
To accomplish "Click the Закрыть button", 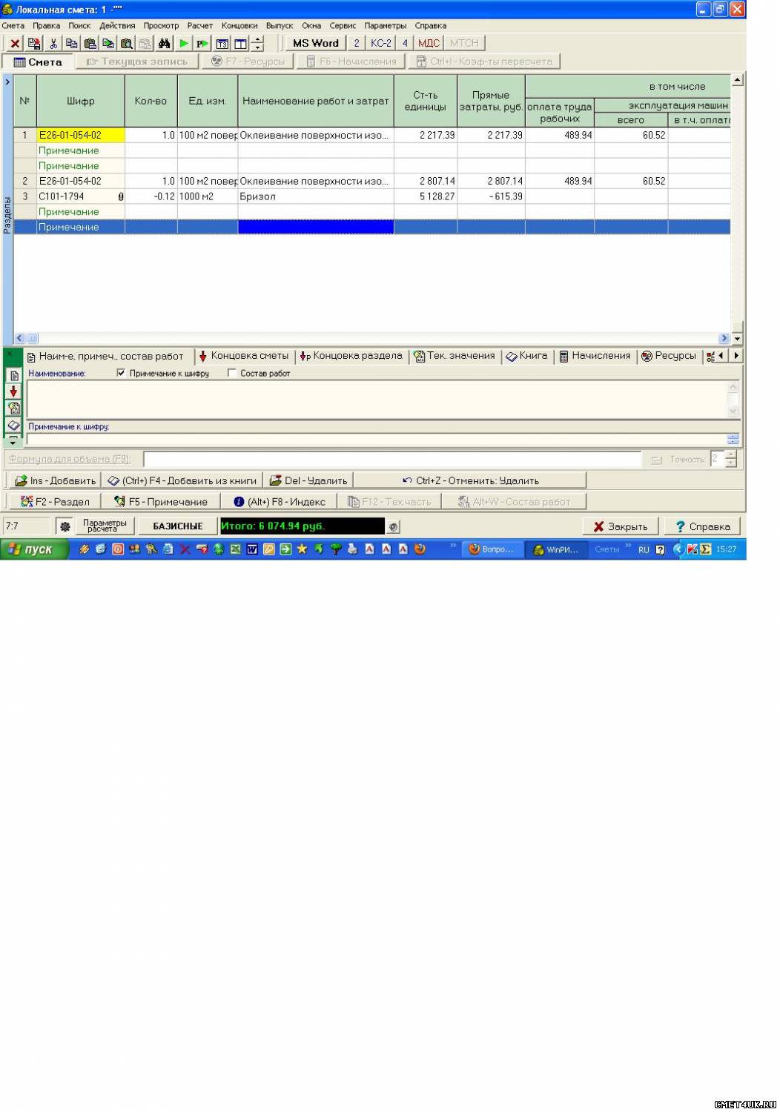I will coord(621,526).
